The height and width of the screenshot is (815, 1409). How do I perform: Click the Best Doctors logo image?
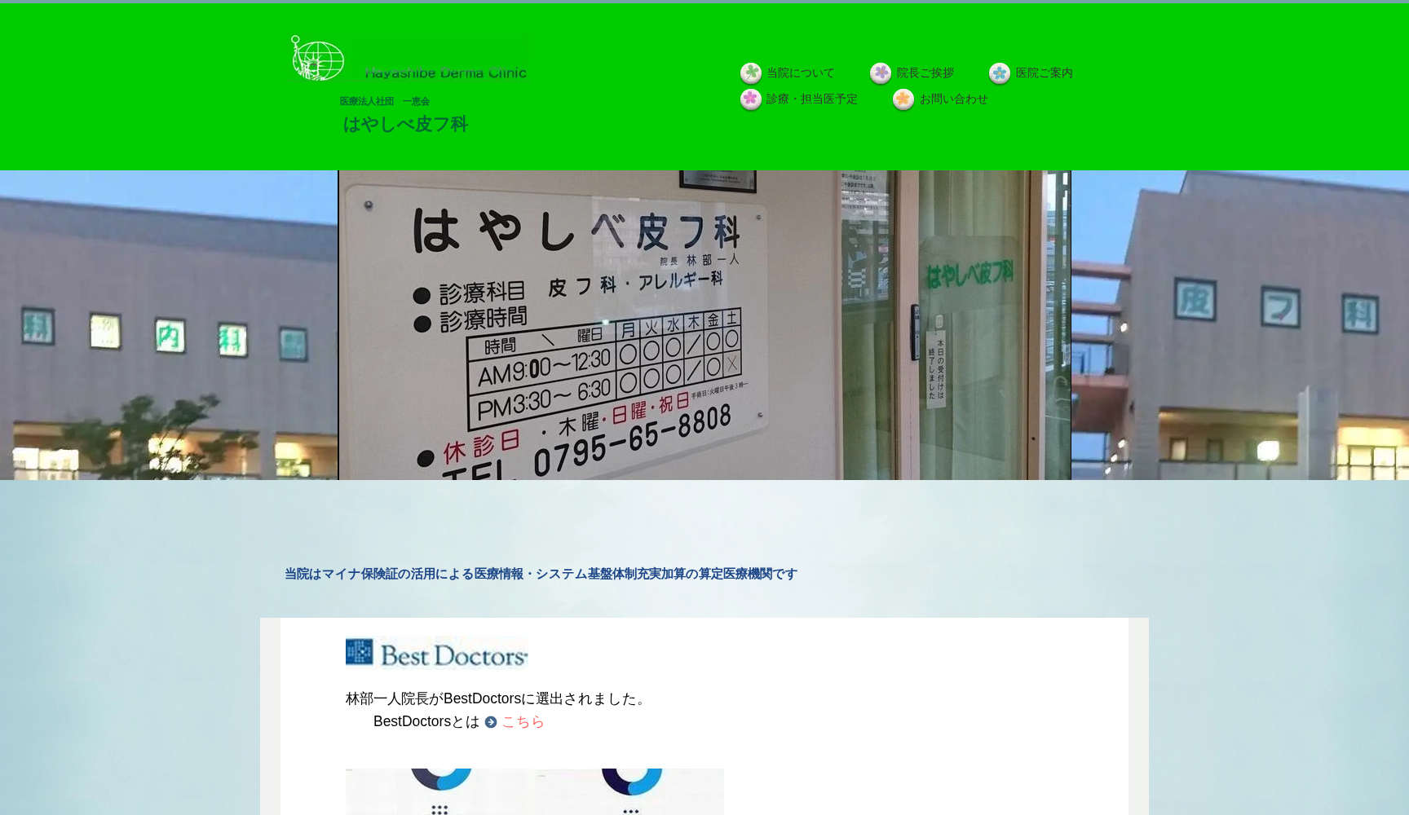point(436,652)
